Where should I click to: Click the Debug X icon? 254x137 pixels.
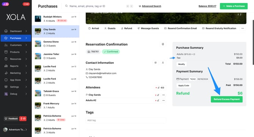6,94
